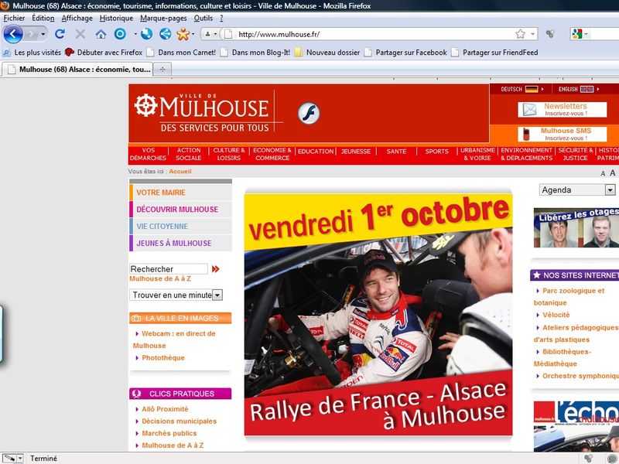Open the Photothèque link
The image size is (619, 464).
coord(163,358)
